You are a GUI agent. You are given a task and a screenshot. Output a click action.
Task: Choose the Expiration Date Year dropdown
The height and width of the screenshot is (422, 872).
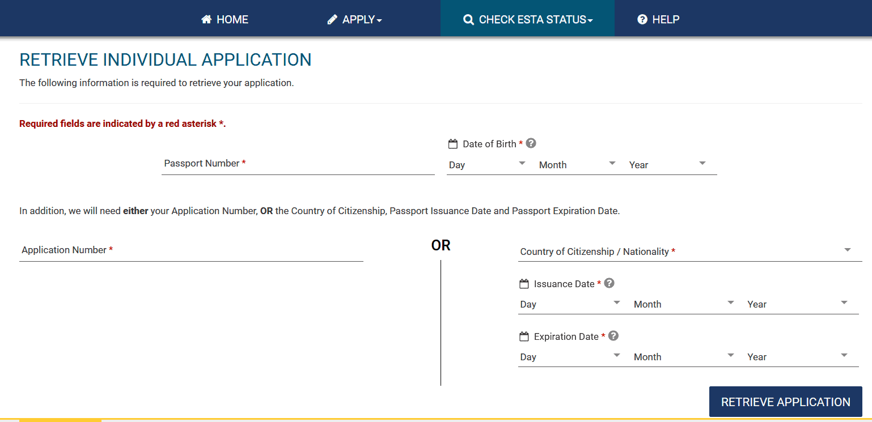coord(798,357)
